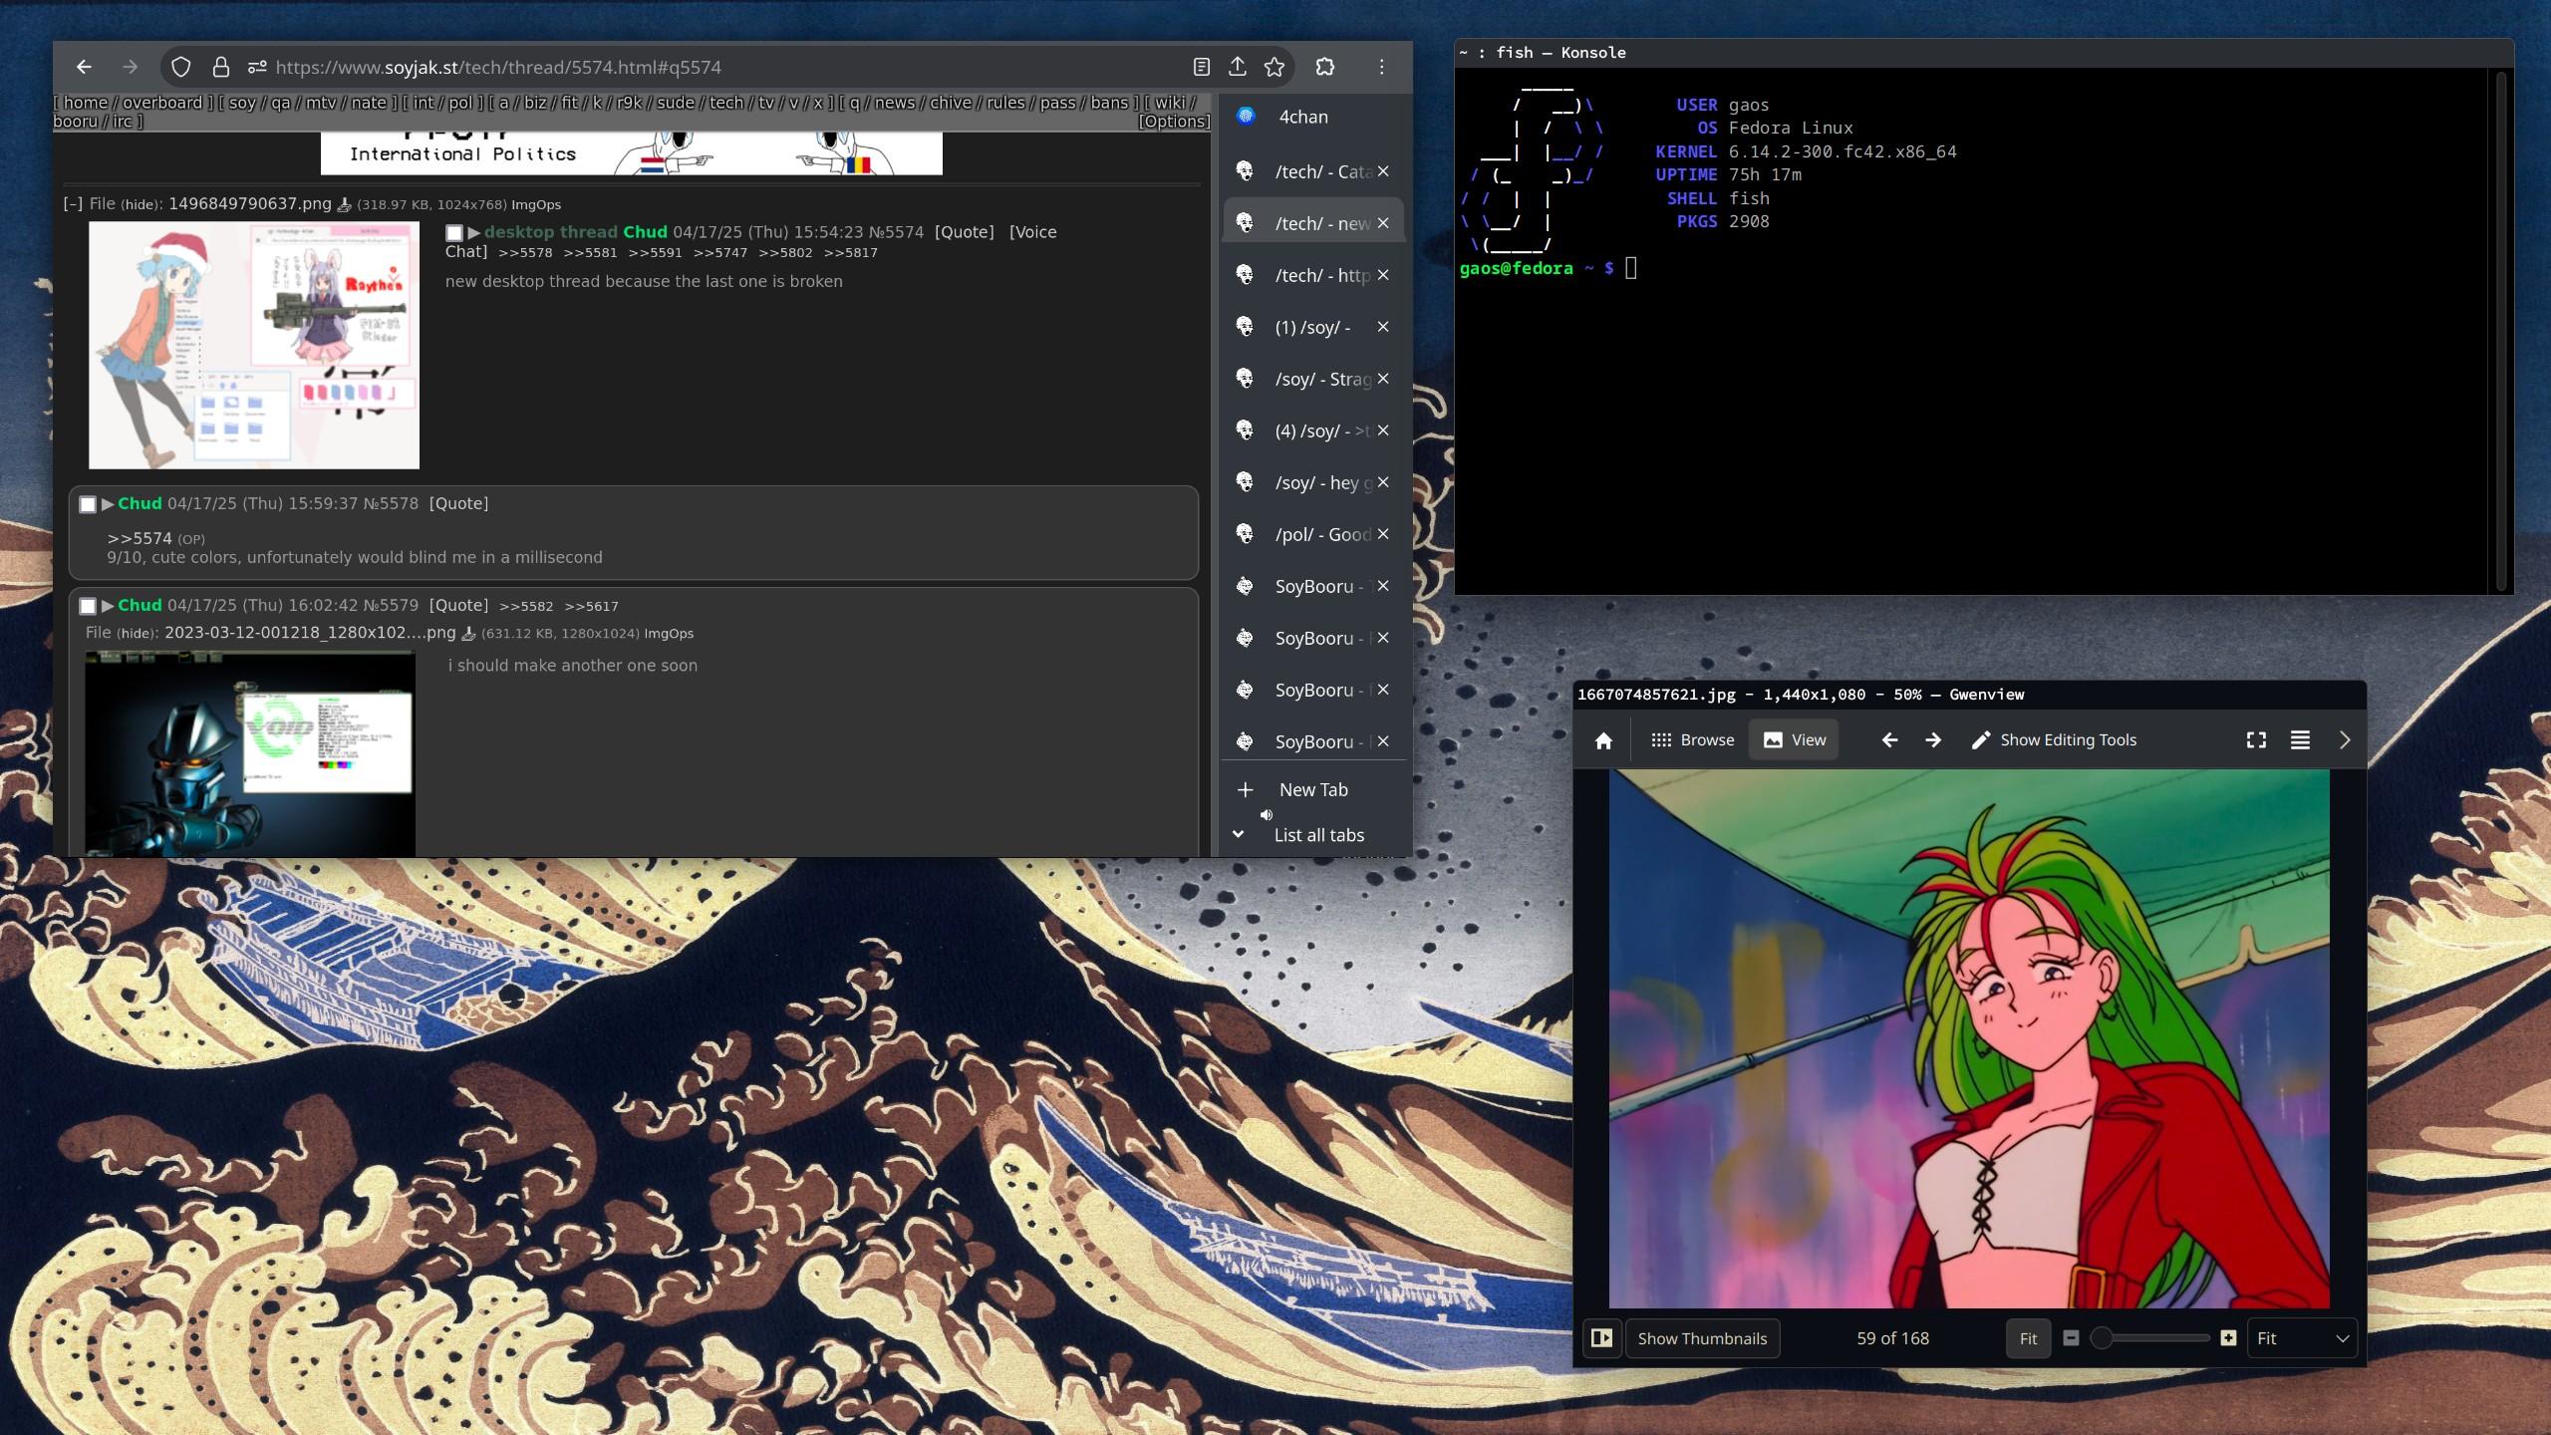Click the browser forward arrow

click(x=130, y=67)
